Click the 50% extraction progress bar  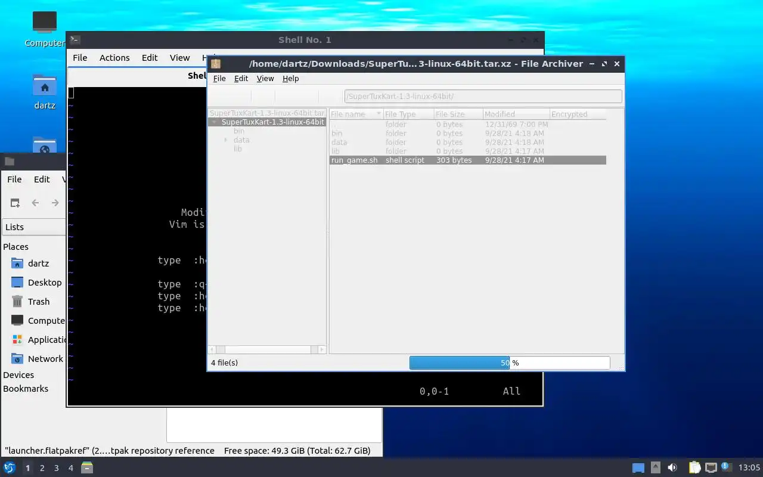510,363
